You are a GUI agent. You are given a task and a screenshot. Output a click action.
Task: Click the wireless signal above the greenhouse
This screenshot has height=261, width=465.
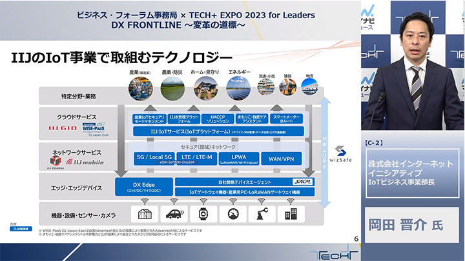tap(145, 201)
